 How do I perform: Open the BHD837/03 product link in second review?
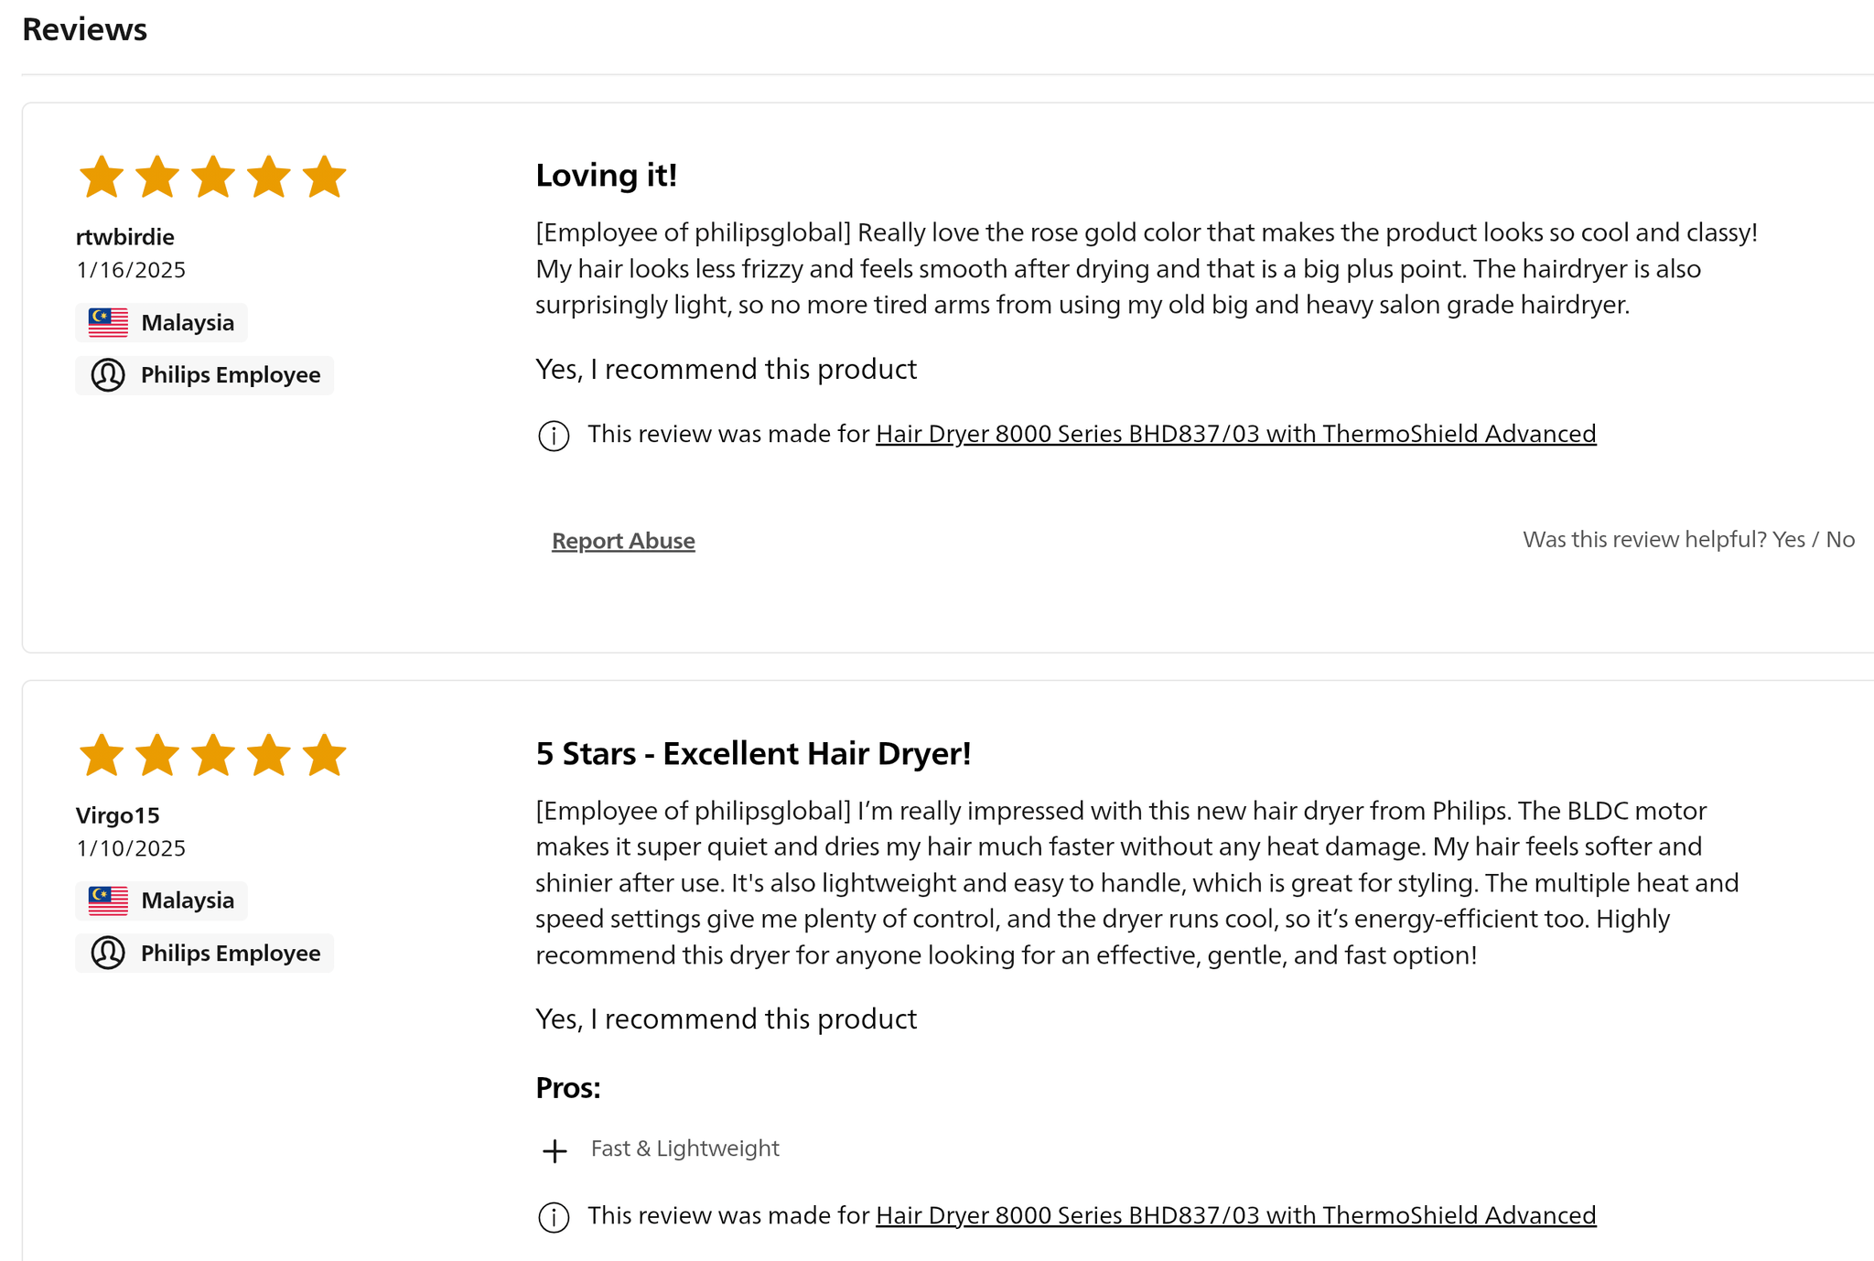(x=1235, y=1215)
